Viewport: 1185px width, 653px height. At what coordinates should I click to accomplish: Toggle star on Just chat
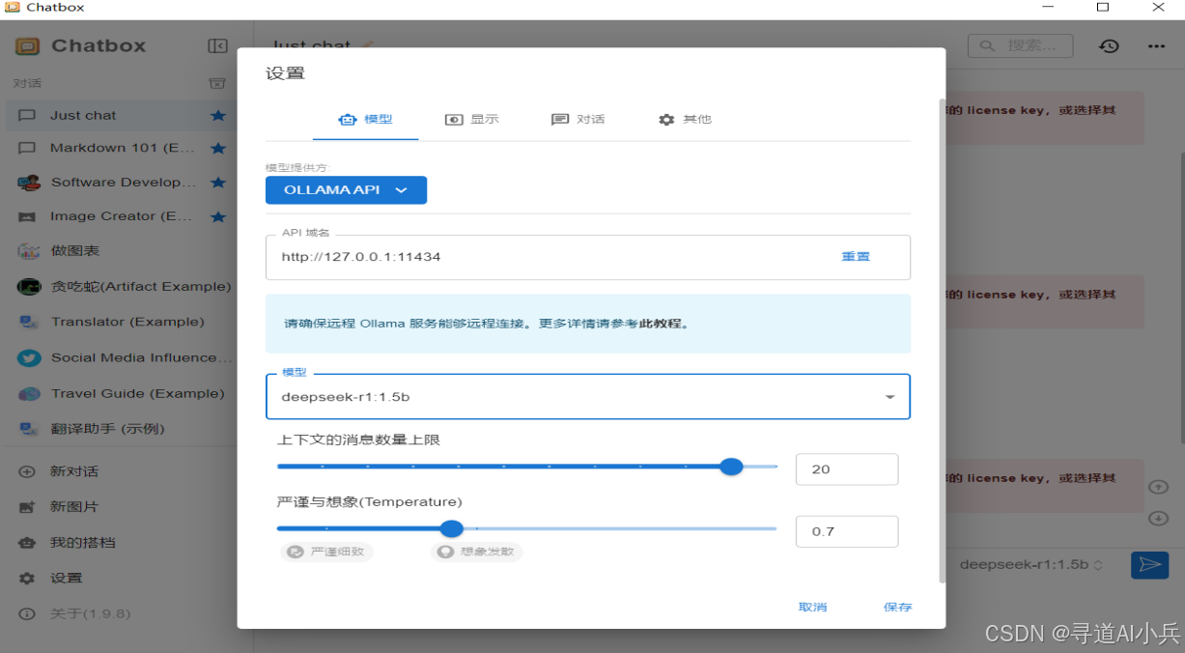218,115
